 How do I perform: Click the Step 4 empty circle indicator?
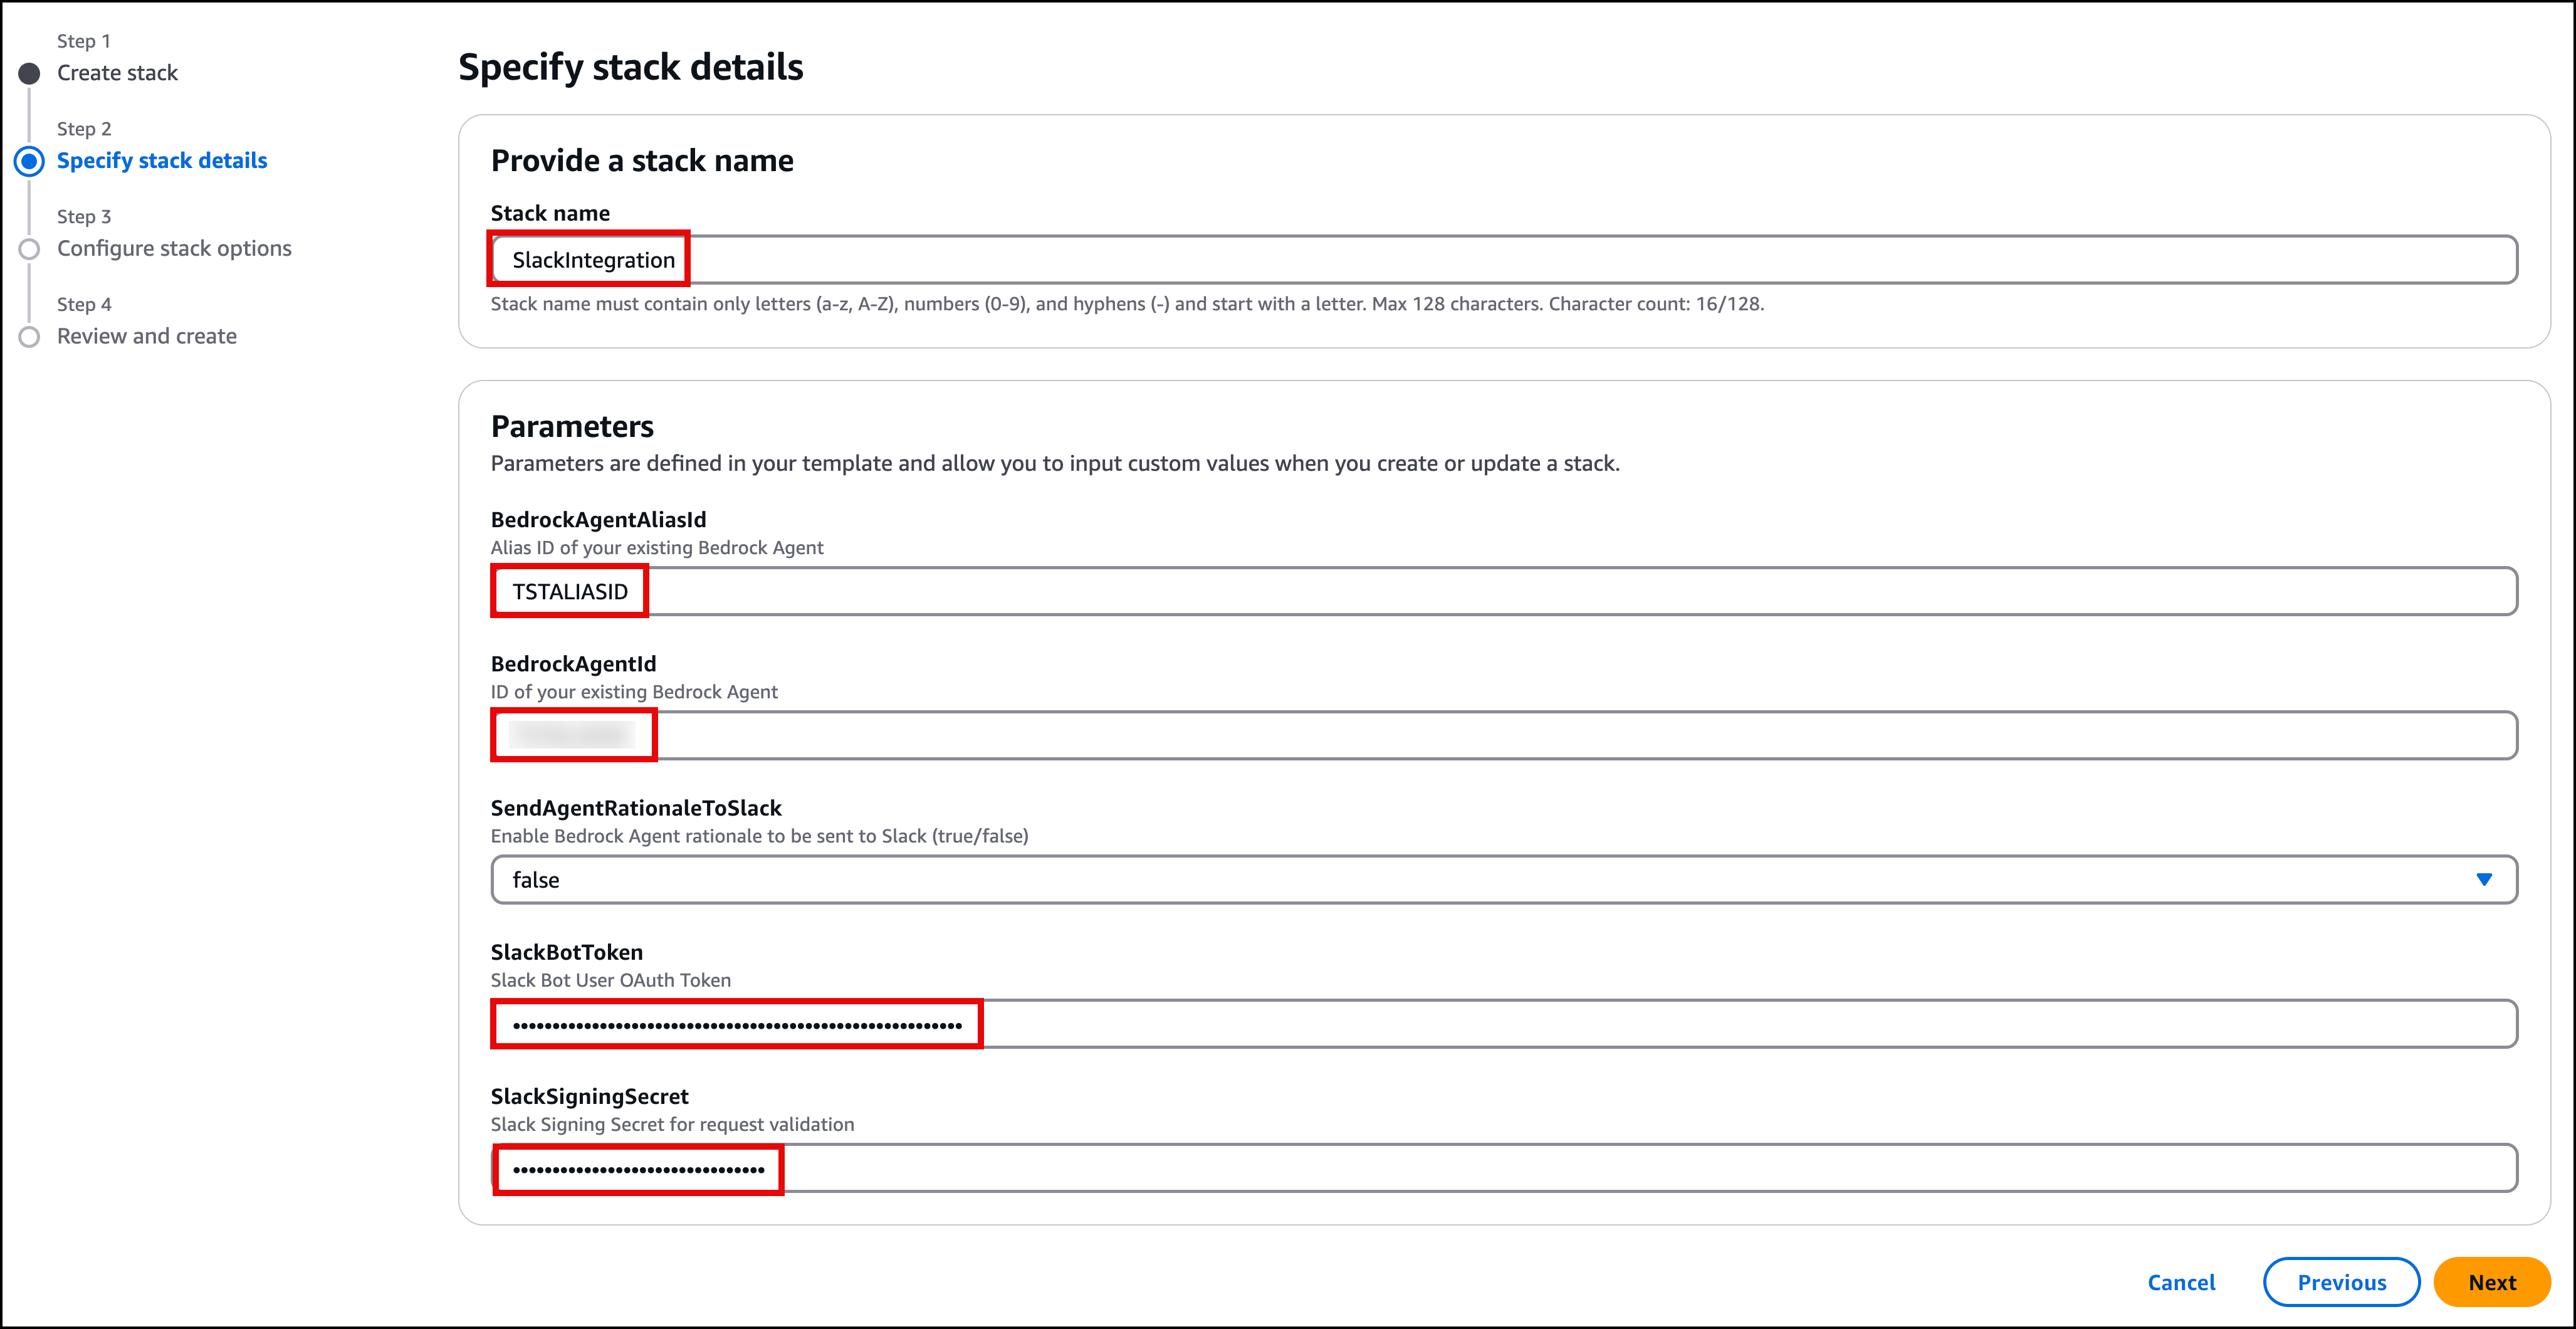point(29,336)
